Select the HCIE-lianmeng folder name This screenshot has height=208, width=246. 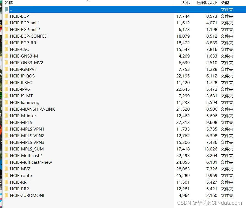(25, 102)
